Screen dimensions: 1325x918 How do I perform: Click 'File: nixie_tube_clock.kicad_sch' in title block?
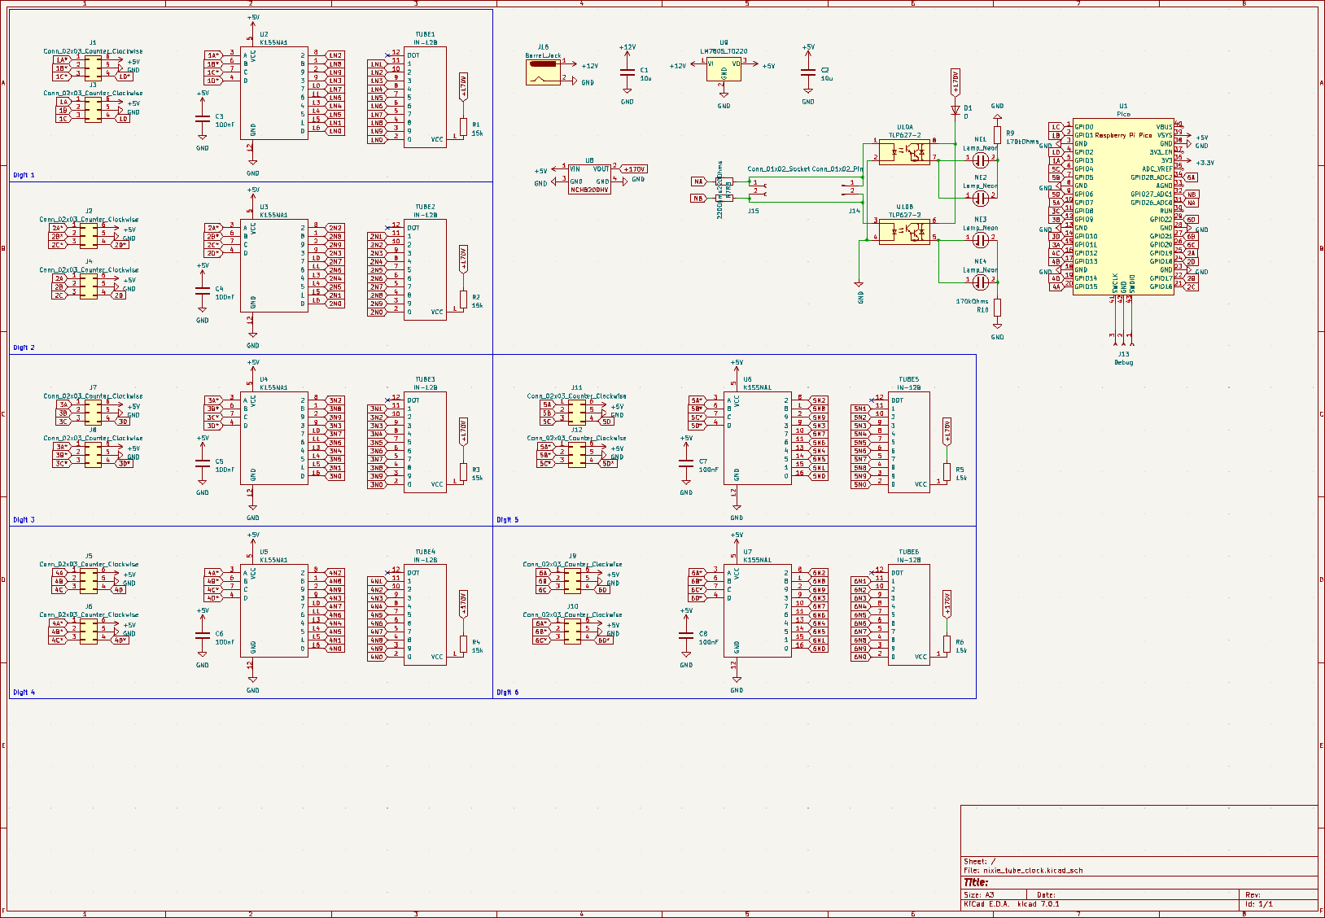(x=1023, y=870)
